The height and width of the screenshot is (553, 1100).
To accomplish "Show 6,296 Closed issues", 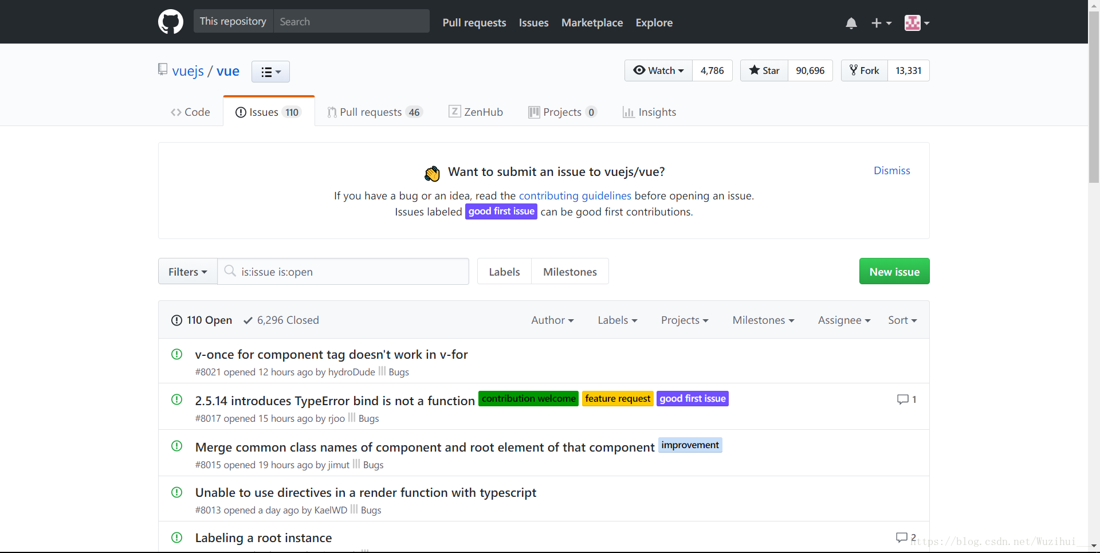I will point(281,320).
